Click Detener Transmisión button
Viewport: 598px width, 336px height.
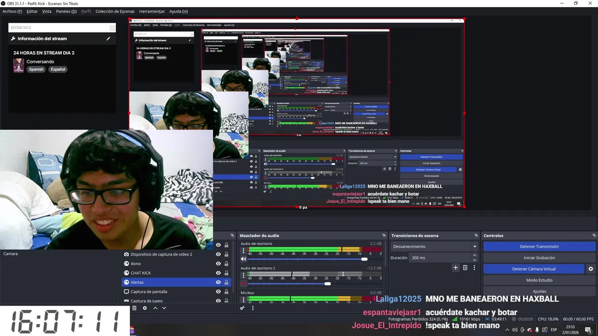(539, 246)
